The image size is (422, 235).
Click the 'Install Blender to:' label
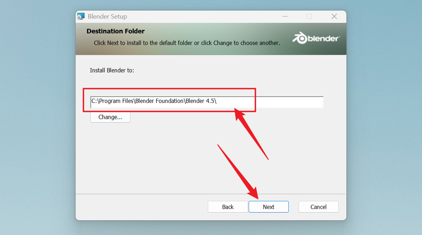click(112, 70)
